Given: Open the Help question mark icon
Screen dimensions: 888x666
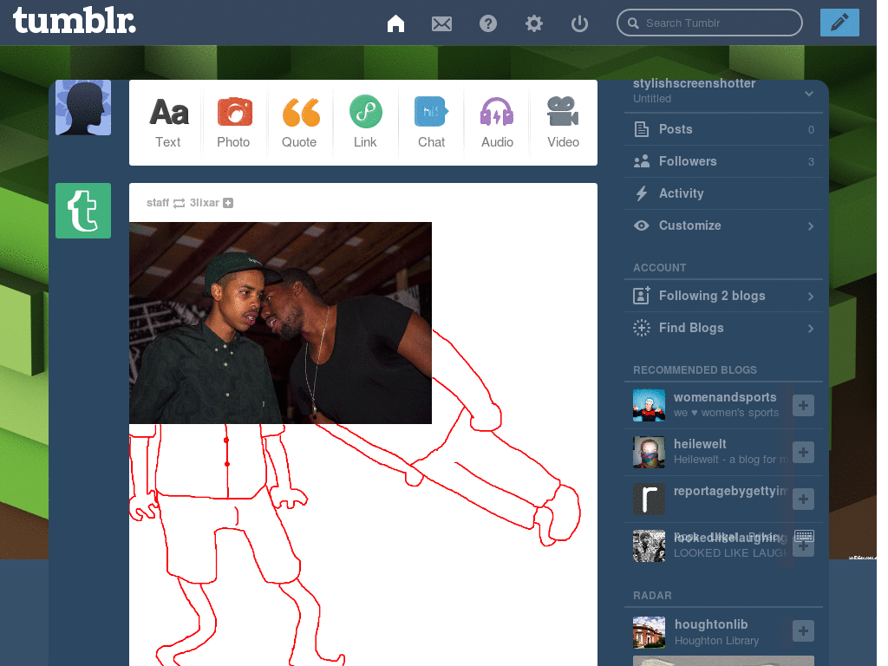Looking at the screenshot, I should pyautogui.click(x=487, y=23).
